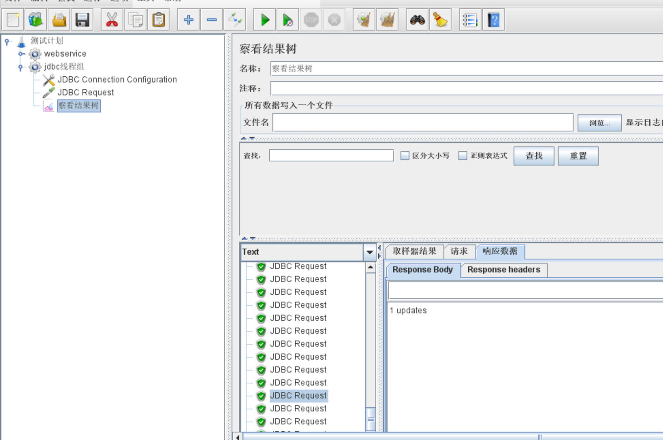Click the pipette icon of JDBC Request node
This screenshot has height=440, width=663.
click(x=49, y=93)
